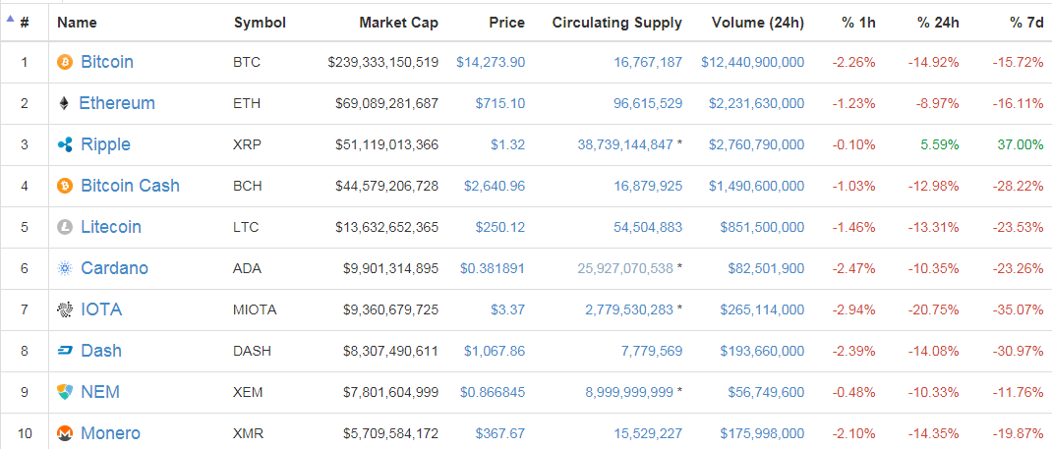Click the NEM logo icon

tap(65, 392)
